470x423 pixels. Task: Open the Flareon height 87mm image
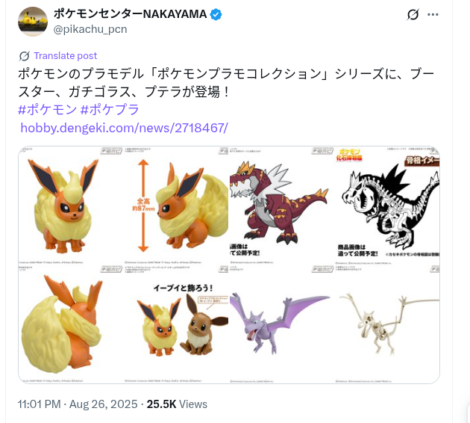pyautogui.click(x=176, y=206)
